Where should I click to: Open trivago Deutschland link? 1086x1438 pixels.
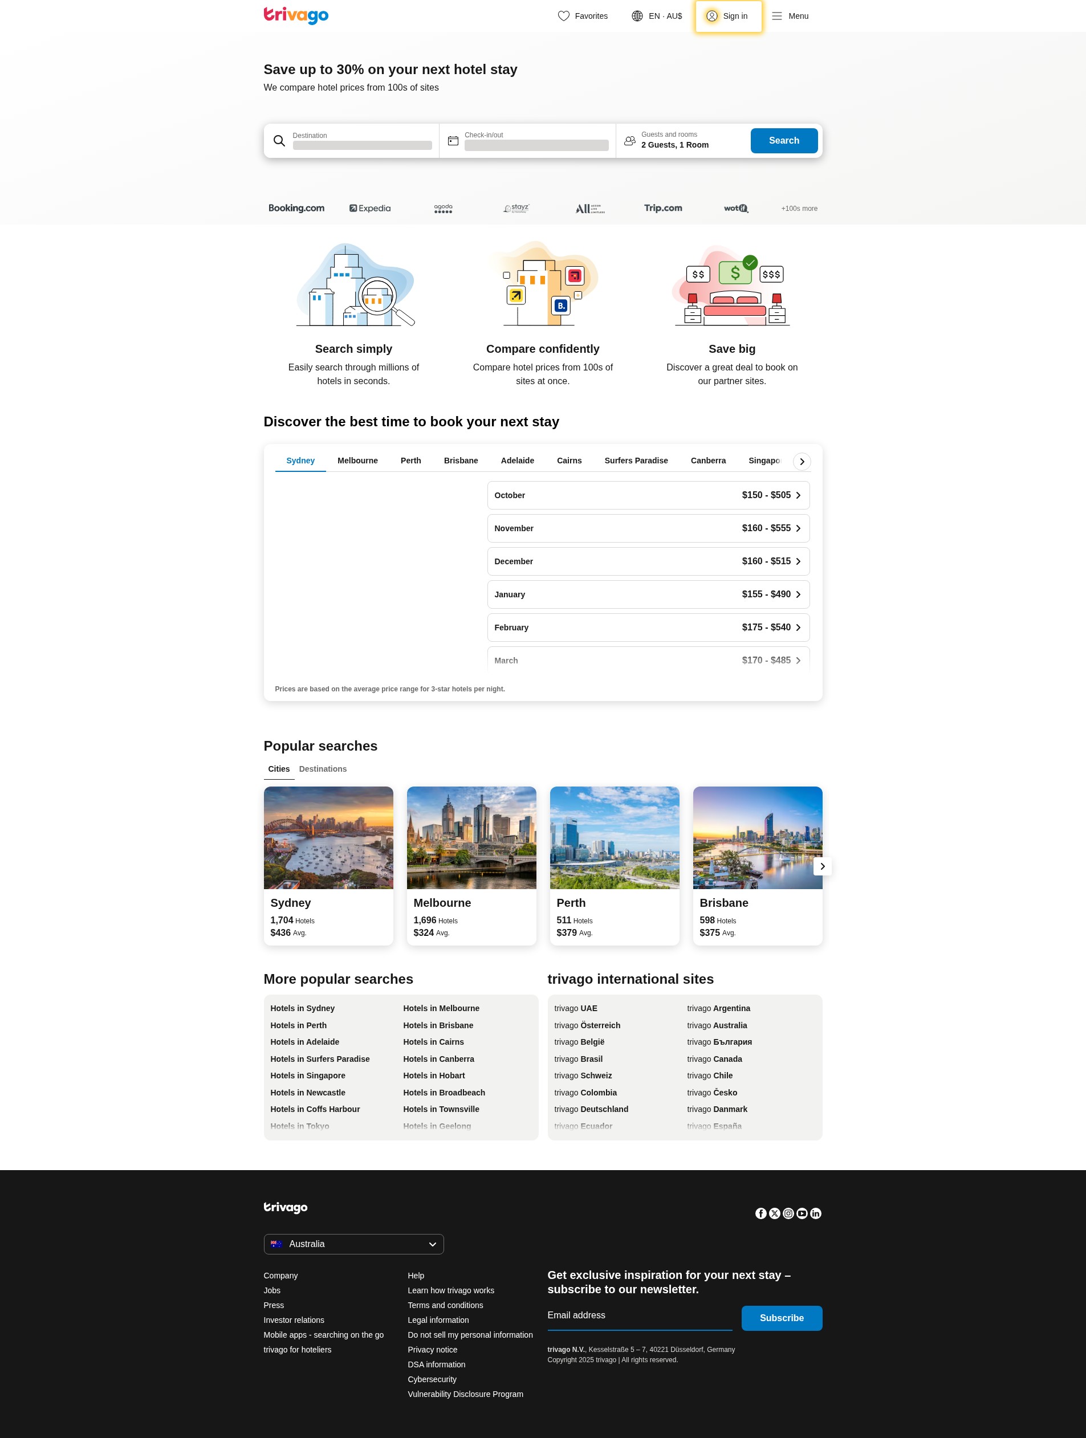point(591,1109)
